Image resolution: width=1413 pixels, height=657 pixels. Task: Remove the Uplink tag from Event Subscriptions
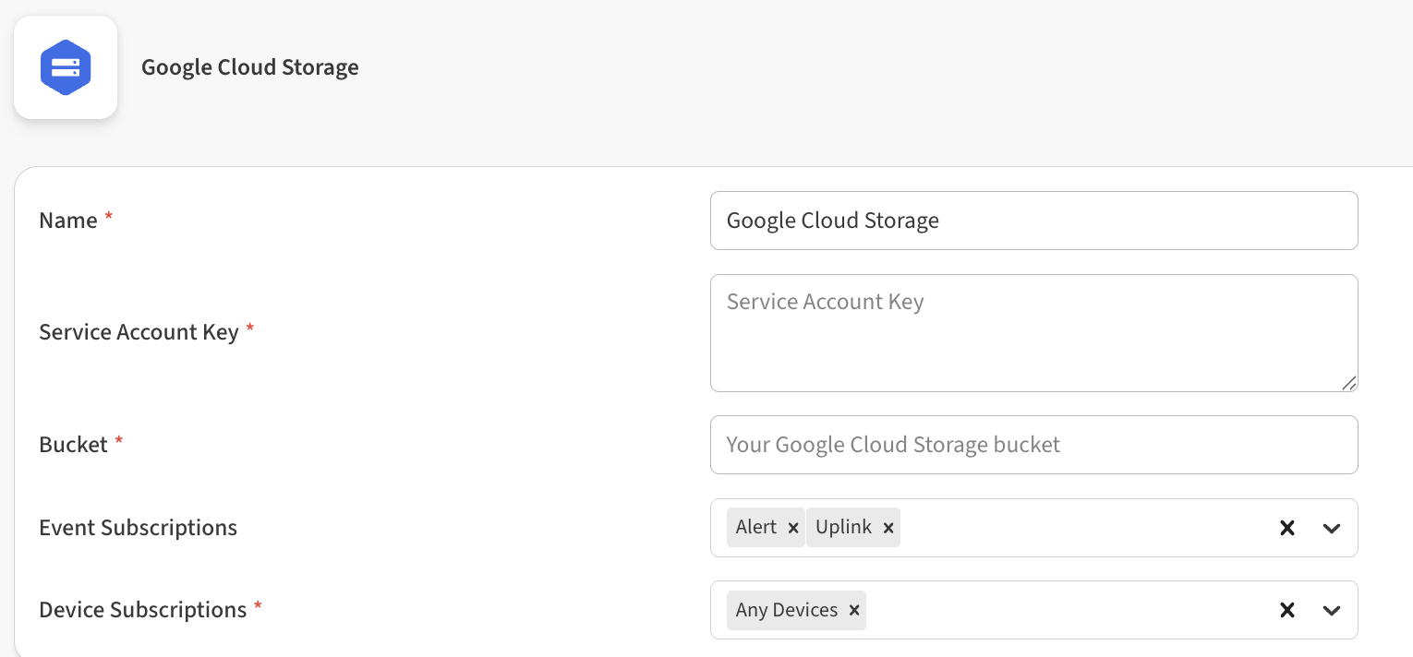888,528
